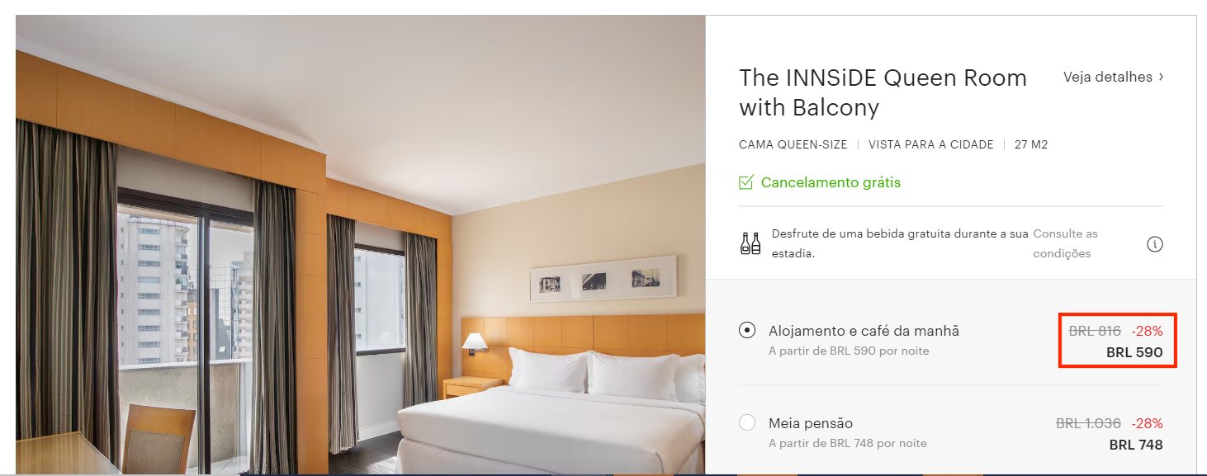Click the room title INNSiDE Queen Room
1207x476 pixels.
click(883, 92)
